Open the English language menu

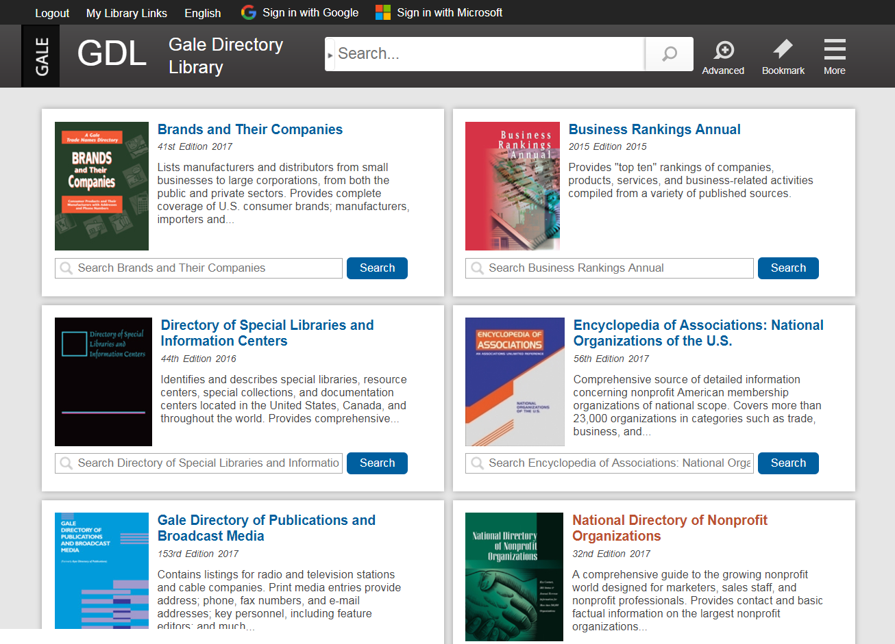pyautogui.click(x=203, y=13)
